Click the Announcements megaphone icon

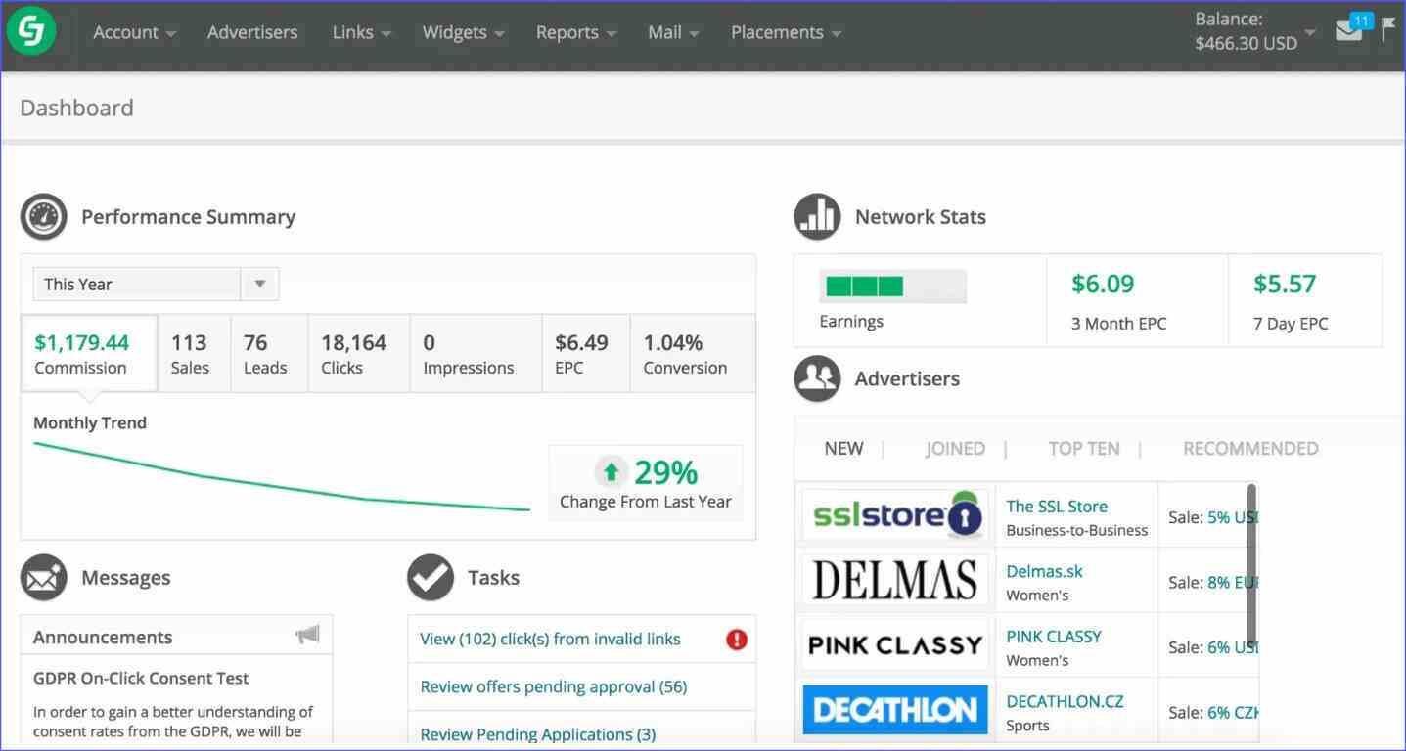tap(307, 634)
